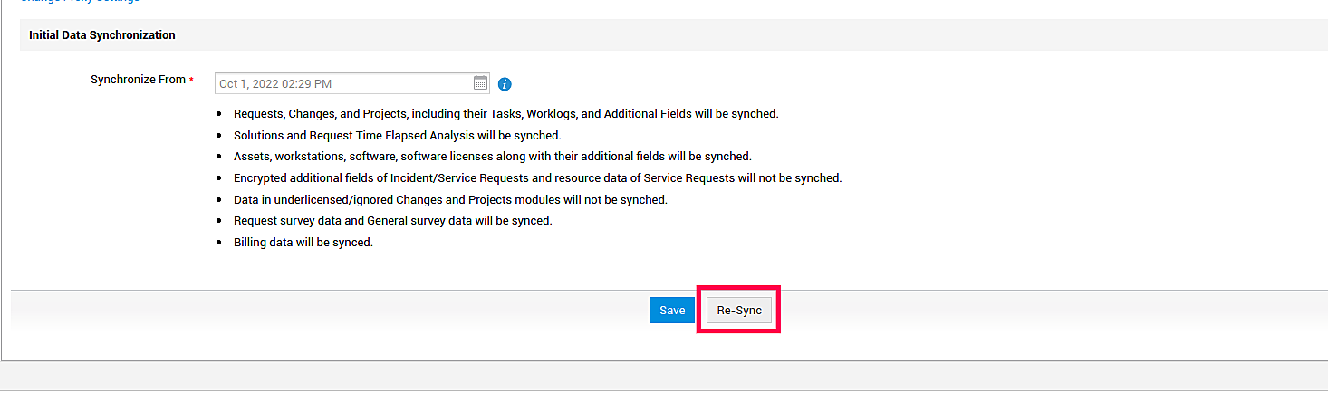Click the Request survey data bullet line
Viewport: 1328px width, 393px height.
point(392,221)
